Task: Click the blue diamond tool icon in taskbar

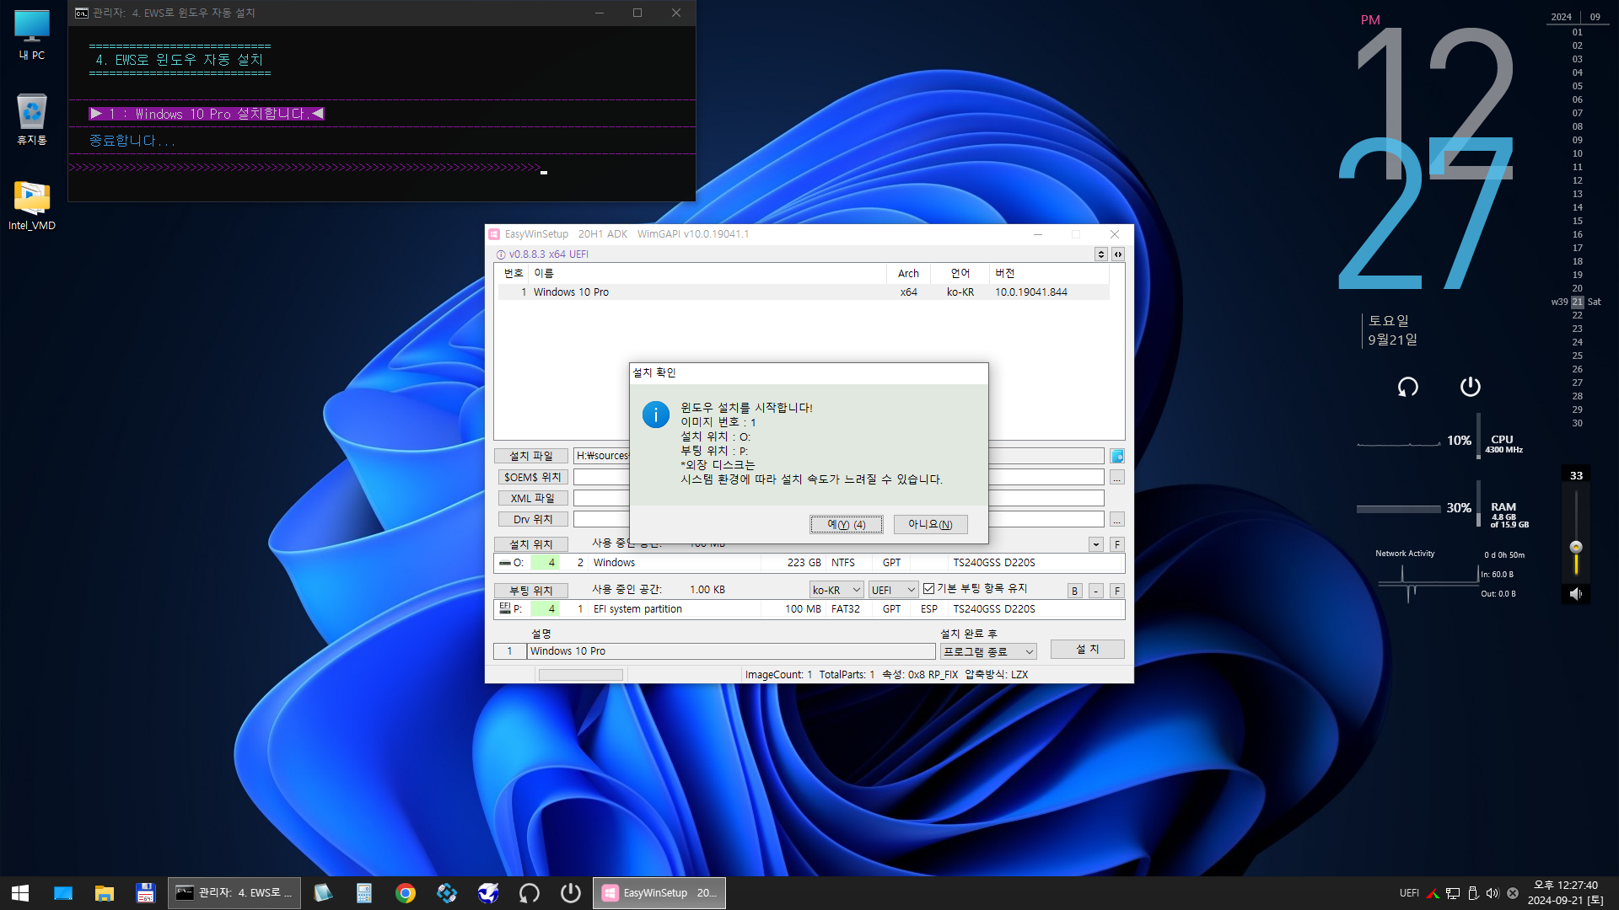Action: [x=447, y=893]
